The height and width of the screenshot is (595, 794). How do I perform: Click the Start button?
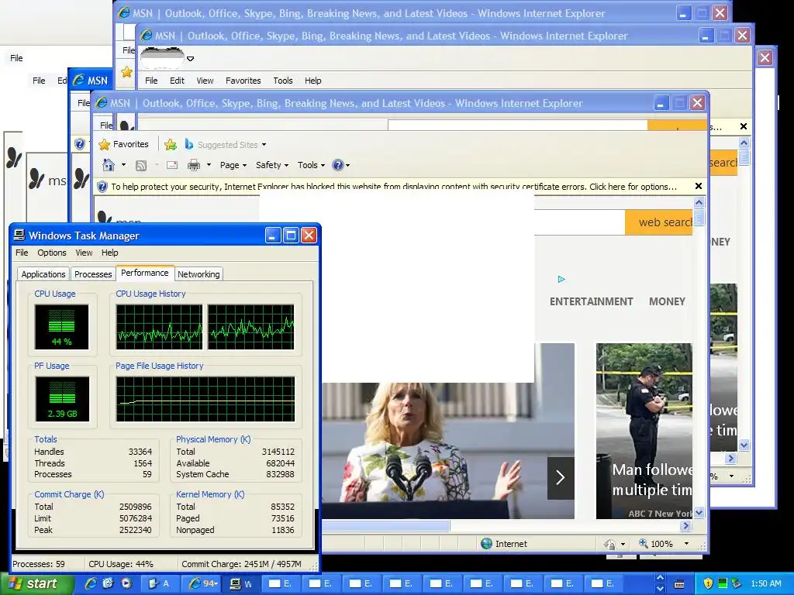(37, 583)
